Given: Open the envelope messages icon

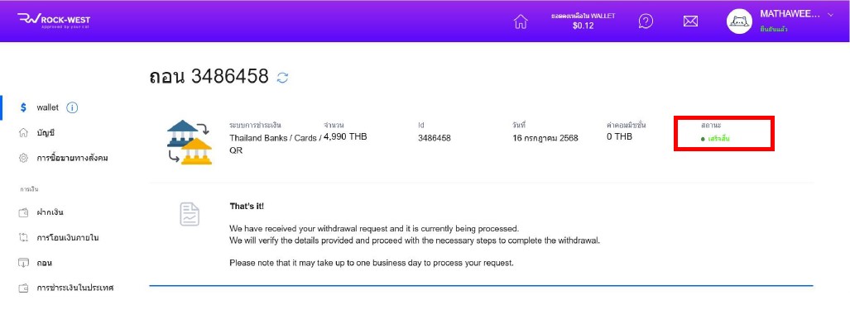Looking at the screenshot, I should click(690, 21).
